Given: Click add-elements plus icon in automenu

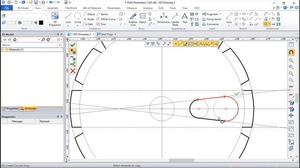Looking at the screenshot, I should [73, 51].
